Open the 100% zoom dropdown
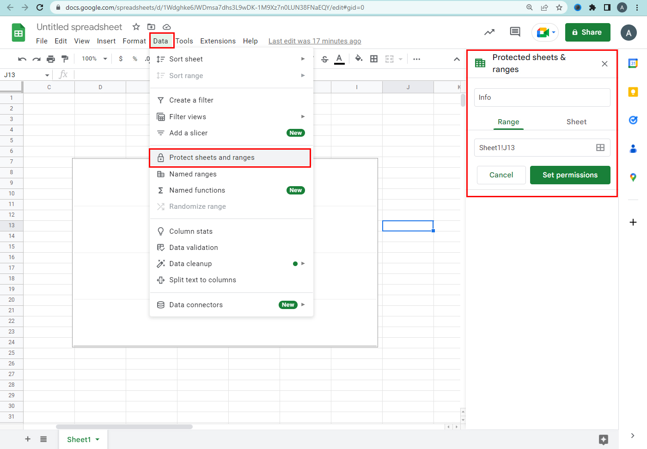Viewport: 647px width, 449px height. pyautogui.click(x=94, y=59)
